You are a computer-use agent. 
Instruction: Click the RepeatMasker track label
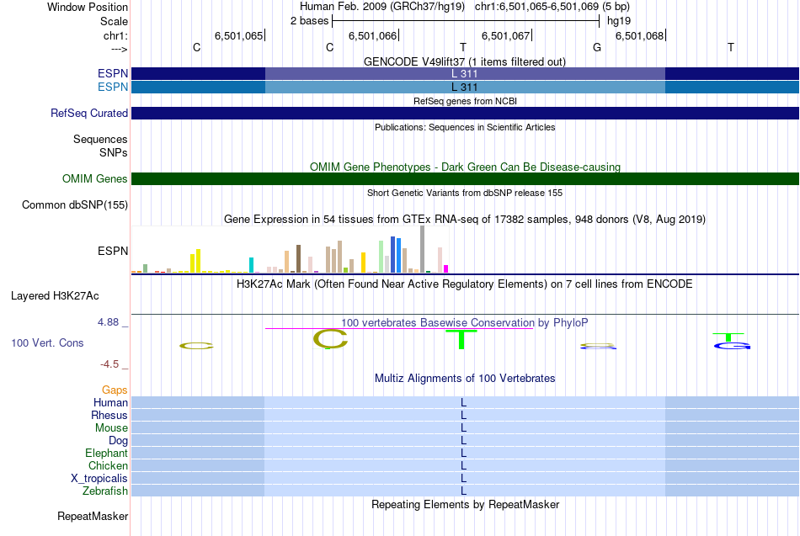tap(93, 516)
